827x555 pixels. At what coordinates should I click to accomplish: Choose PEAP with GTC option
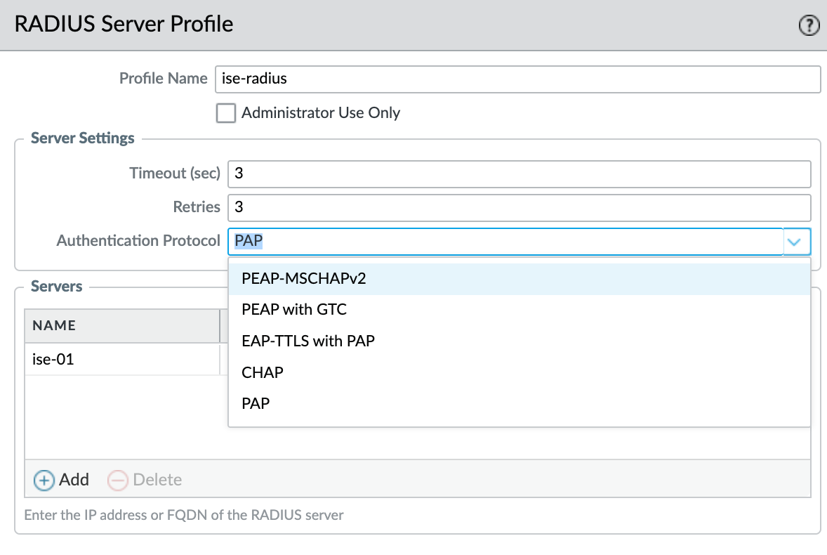(x=294, y=309)
